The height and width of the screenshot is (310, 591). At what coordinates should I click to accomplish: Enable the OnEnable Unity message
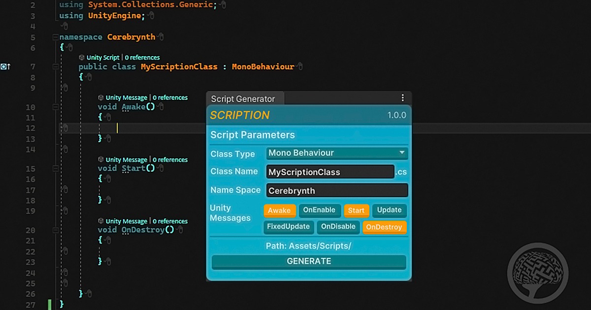(x=319, y=210)
